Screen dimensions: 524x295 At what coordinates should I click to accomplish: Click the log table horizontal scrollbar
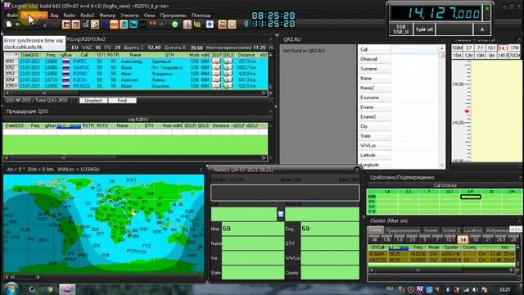(135, 93)
